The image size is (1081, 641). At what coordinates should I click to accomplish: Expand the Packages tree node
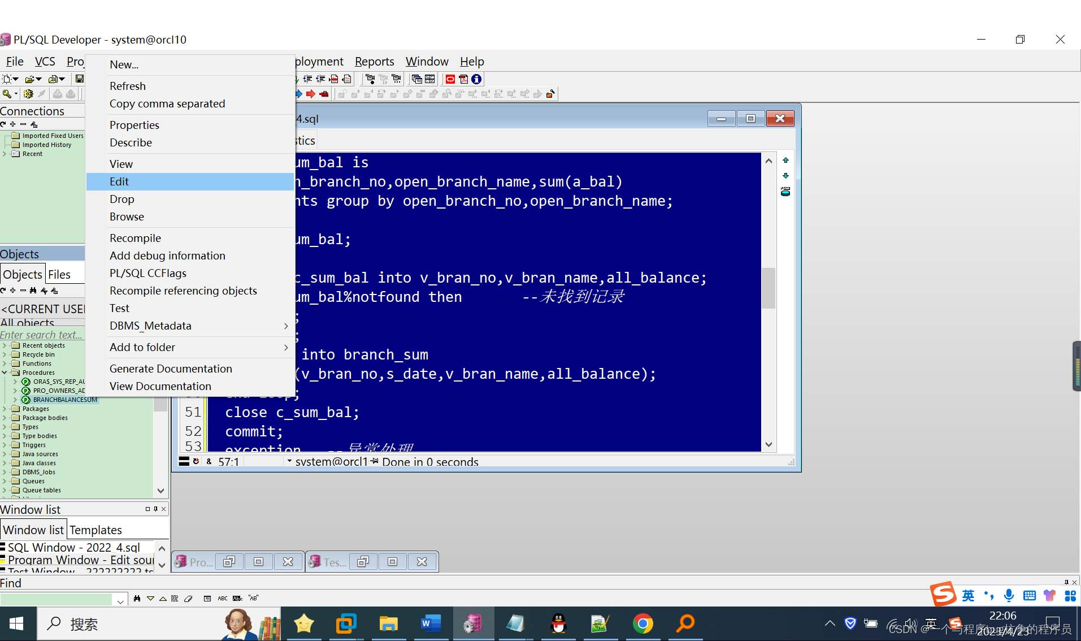click(x=5, y=408)
